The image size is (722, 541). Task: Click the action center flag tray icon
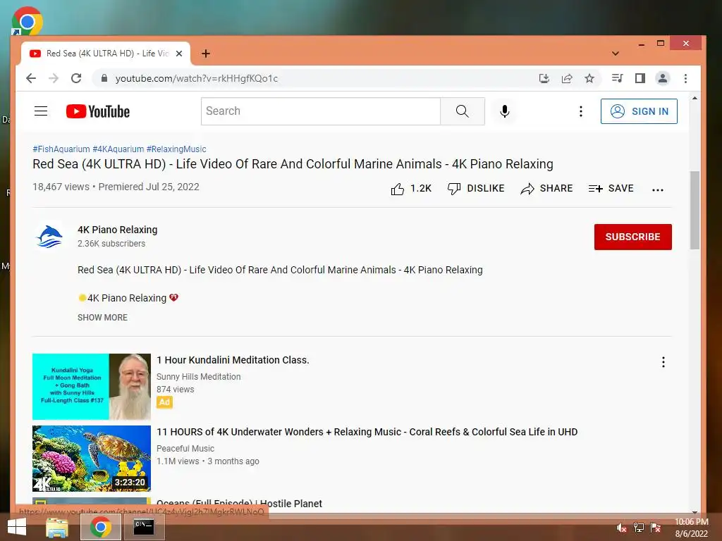point(656,528)
